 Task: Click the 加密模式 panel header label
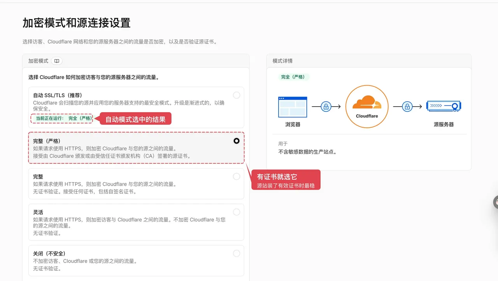38,61
